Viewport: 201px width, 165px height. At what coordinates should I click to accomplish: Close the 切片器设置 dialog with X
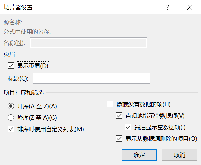pyautogui.click(x=190, y=7)
